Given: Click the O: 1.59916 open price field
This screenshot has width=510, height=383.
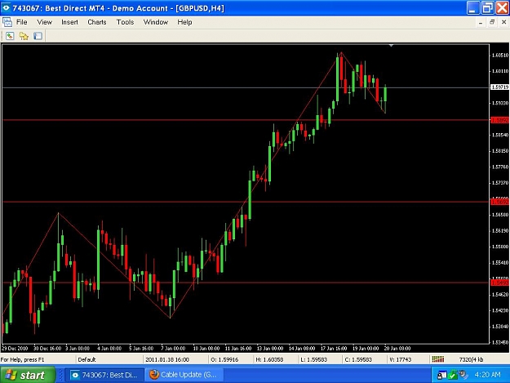Looking at the screenshot, I should [x=224, y=359].
